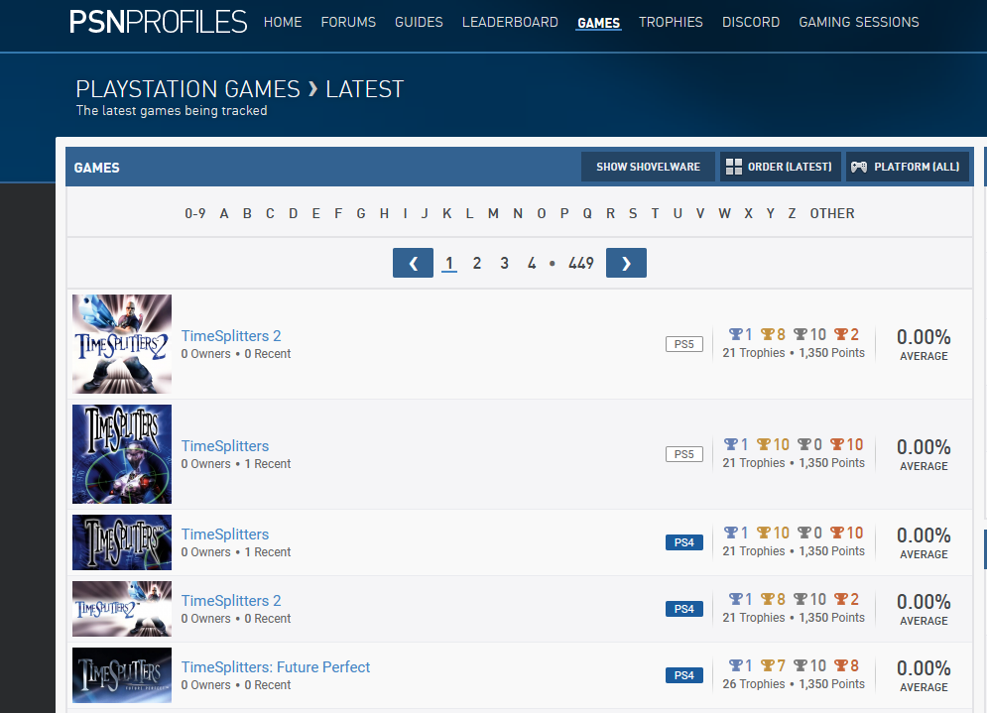
Task: Click the Show Shovelware button
Action: [648, 167]
